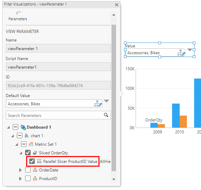Click the OrderDate hierarchy icon
Screen dimensions: 201x190
pos(35,170)
